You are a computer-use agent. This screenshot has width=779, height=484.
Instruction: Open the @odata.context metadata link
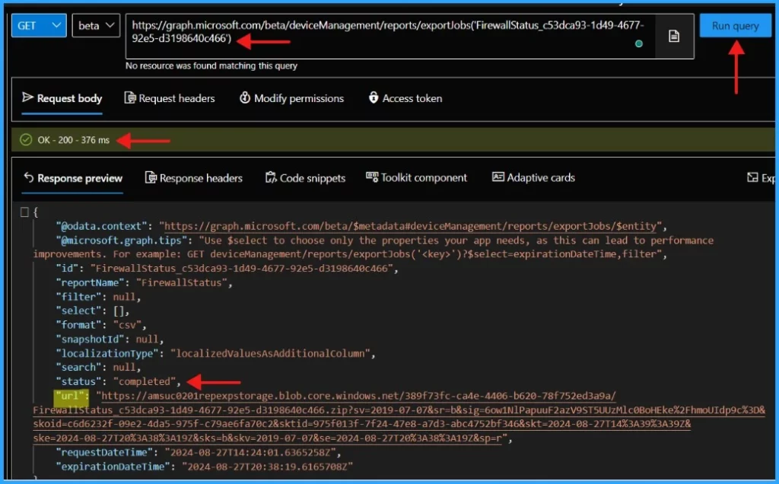pyautogui.click(x=410, y=227)
